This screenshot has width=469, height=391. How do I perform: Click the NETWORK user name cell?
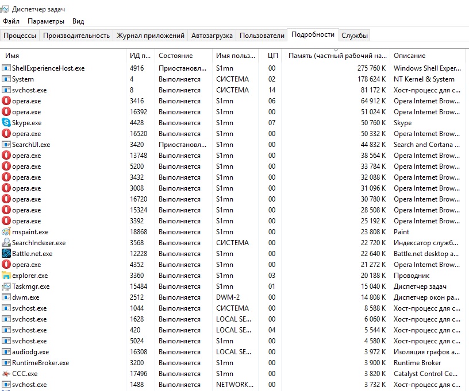pyautogui.click(x=235, y=385)
